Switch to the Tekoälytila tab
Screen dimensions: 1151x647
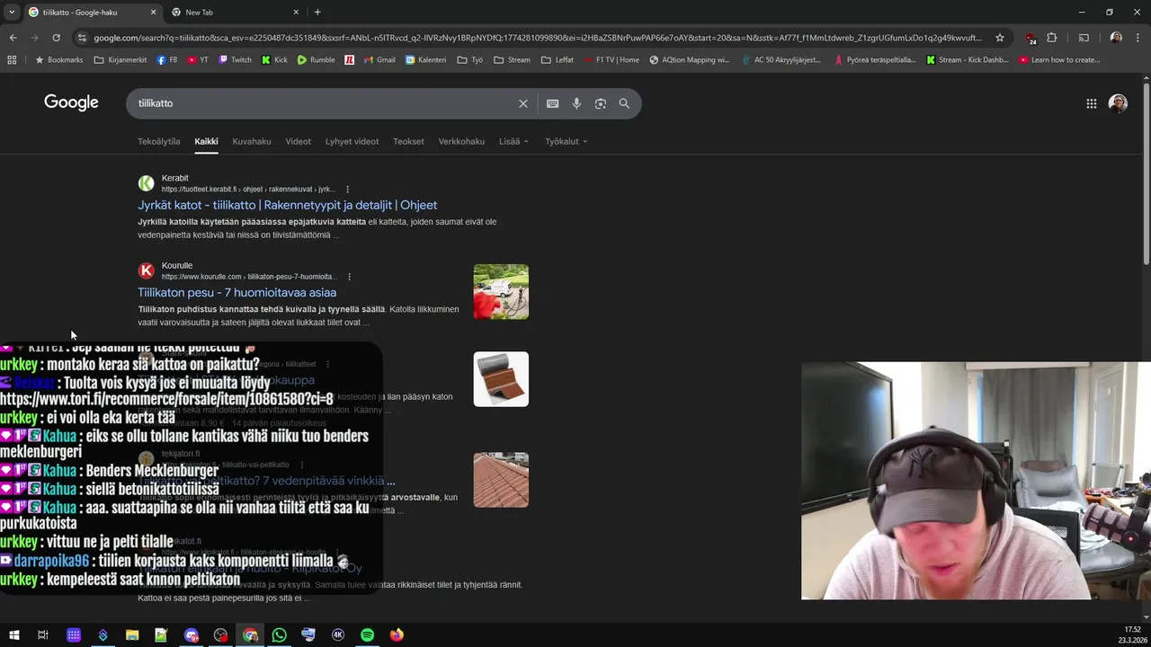click(x=158, y=141)
